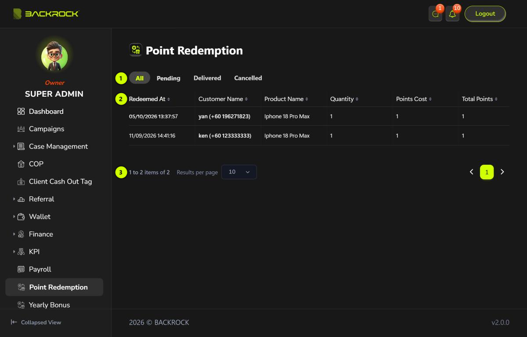Click the Wallet icon in sidebar
The width and height of the screenshot is (527, 337).
point(21,217)
